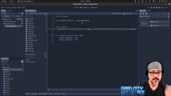Toggle FileSystem split view mode

22,62
